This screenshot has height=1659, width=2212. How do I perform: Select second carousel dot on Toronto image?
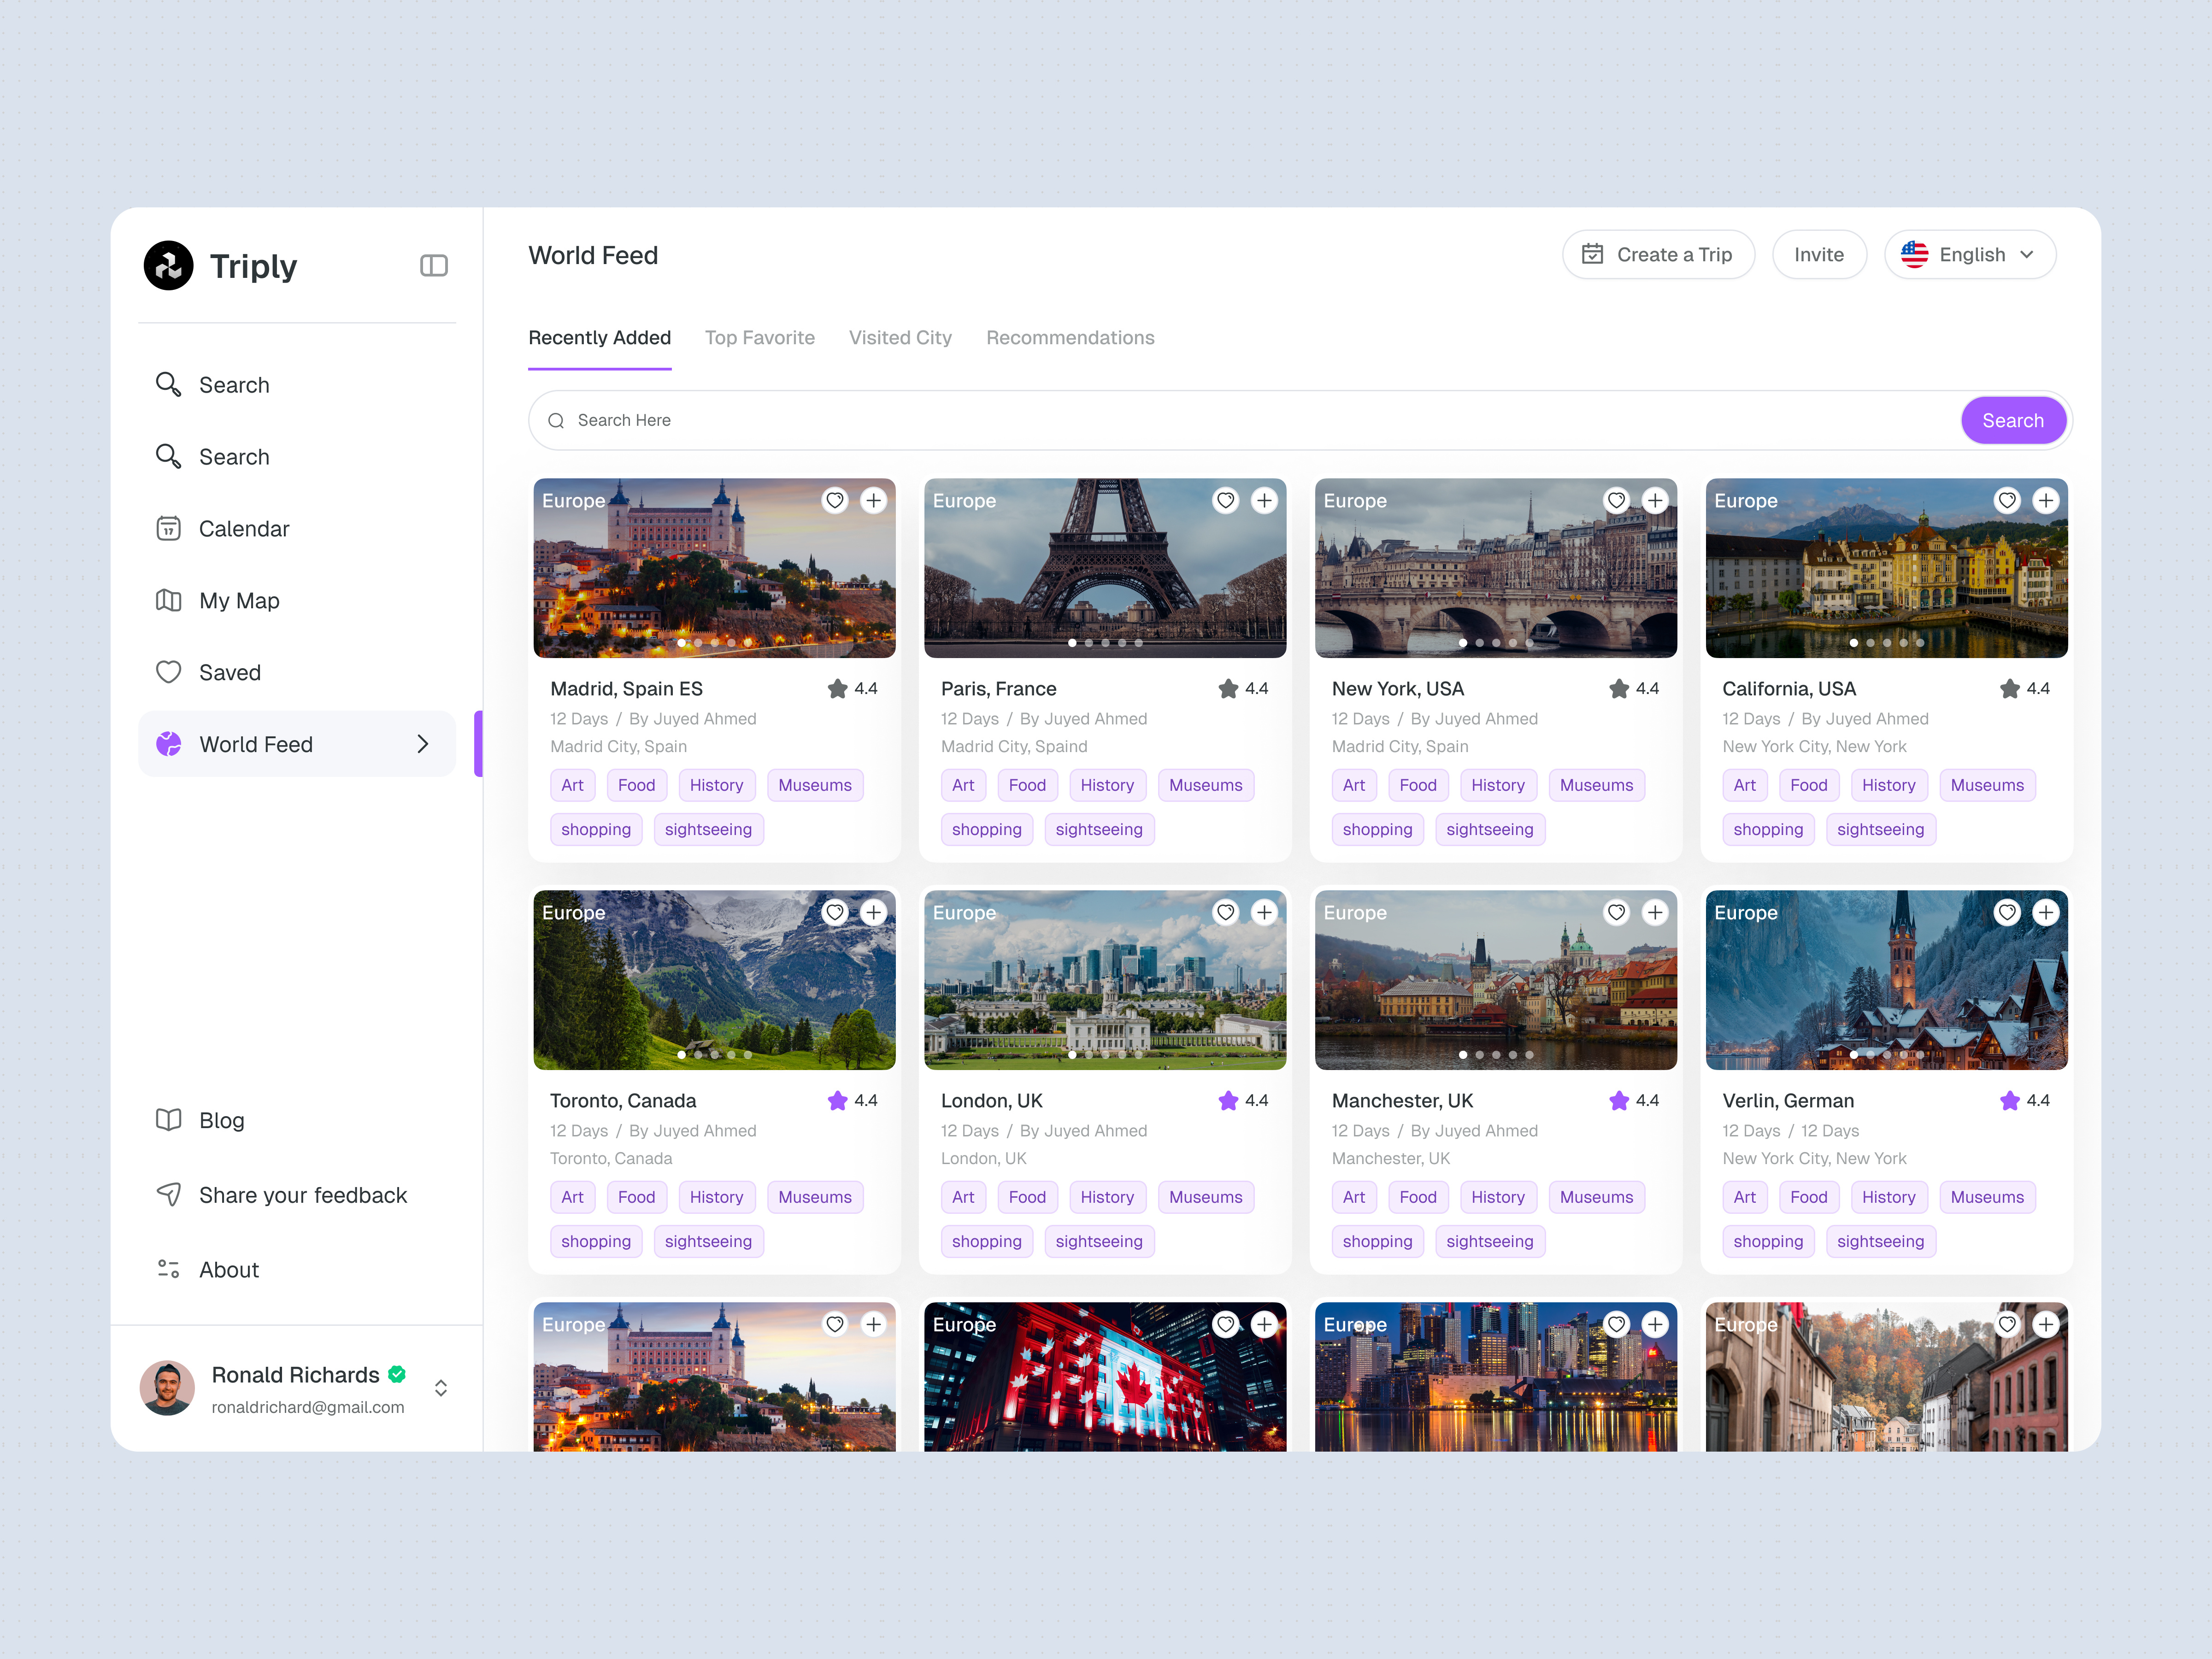698,1055
